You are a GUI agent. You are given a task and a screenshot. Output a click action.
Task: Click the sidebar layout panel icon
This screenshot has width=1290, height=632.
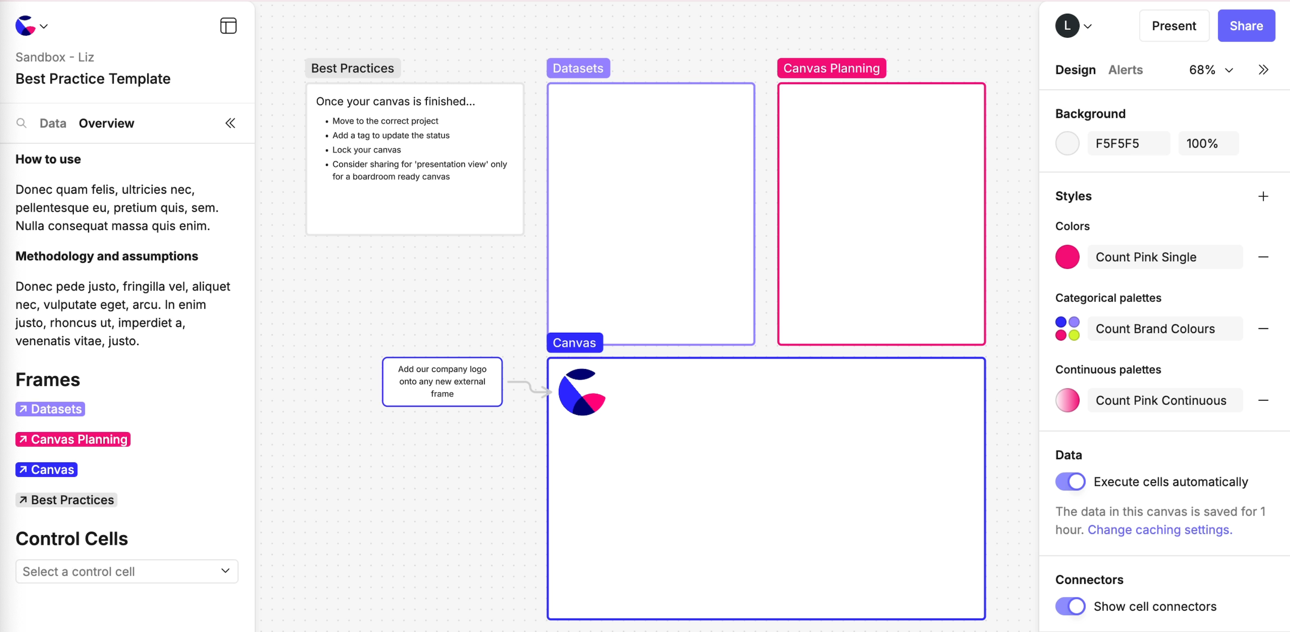(x=228, y=26)
